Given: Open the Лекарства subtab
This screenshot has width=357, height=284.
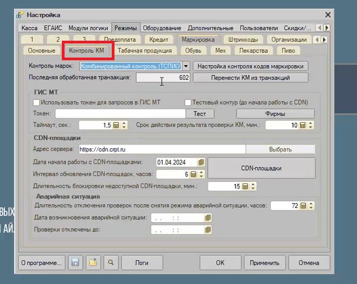Looking at the screenshot, I should point(253,51).
